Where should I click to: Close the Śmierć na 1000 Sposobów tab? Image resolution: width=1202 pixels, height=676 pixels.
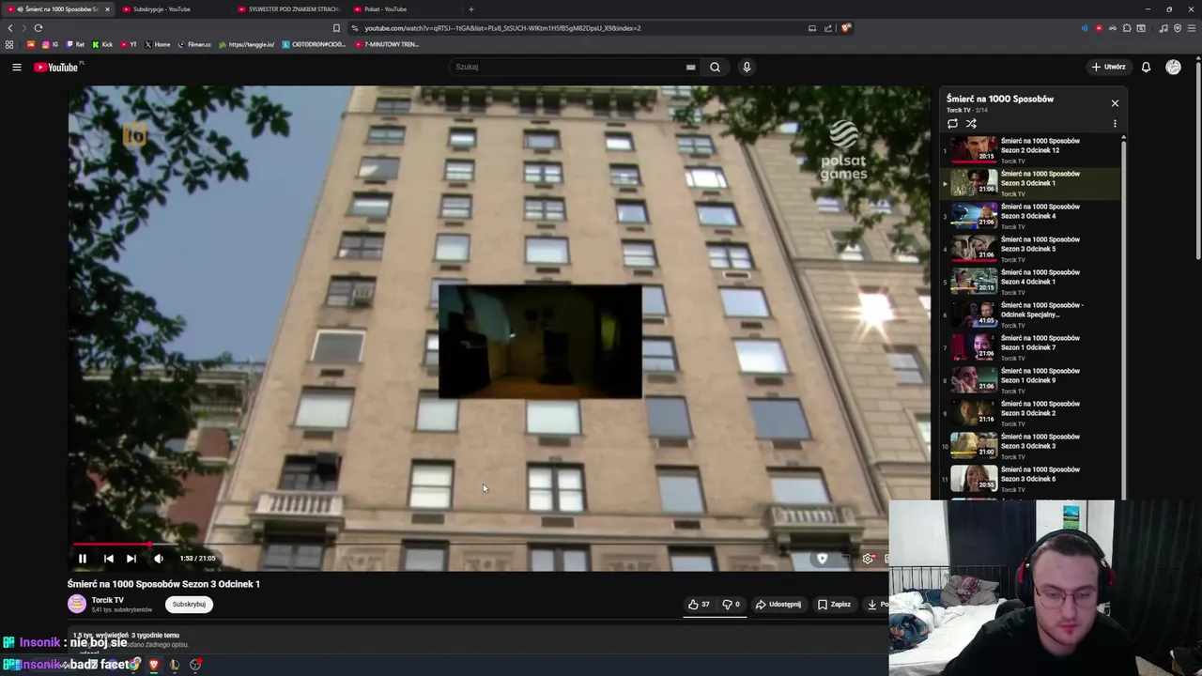coord(107,9)
